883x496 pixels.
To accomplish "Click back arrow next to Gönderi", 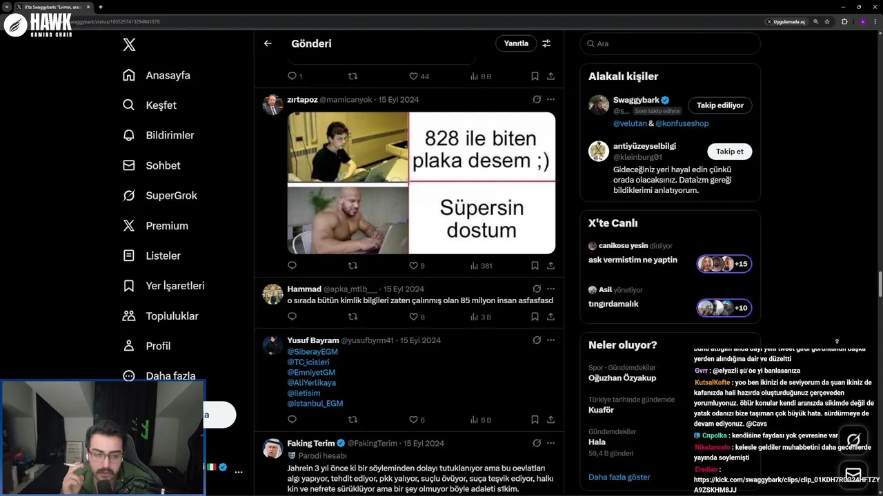I will point(268,43).
